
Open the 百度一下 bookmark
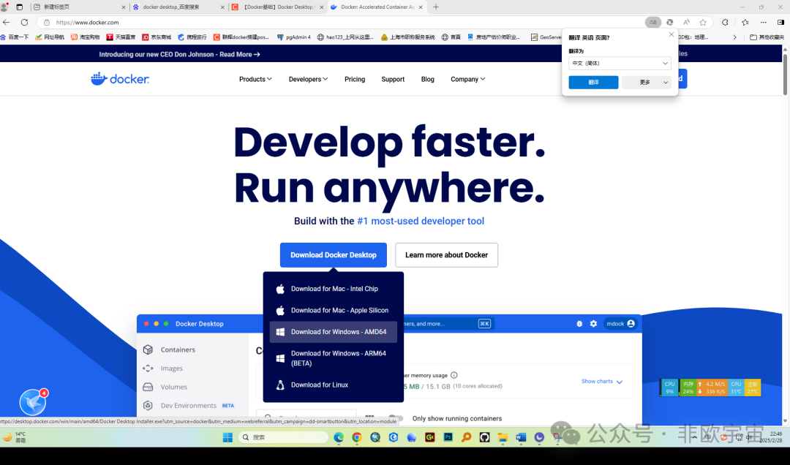[x=14, y=37]
